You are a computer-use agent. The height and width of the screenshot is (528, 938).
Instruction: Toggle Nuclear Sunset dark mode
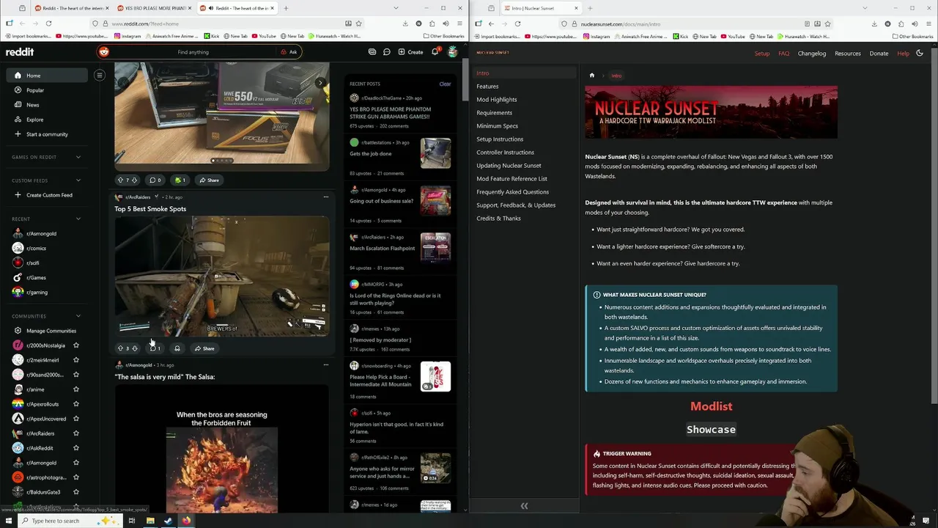[920, 53]
